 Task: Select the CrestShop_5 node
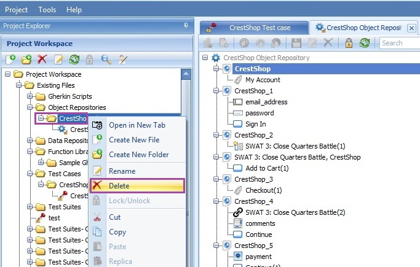tap(253, 246)
